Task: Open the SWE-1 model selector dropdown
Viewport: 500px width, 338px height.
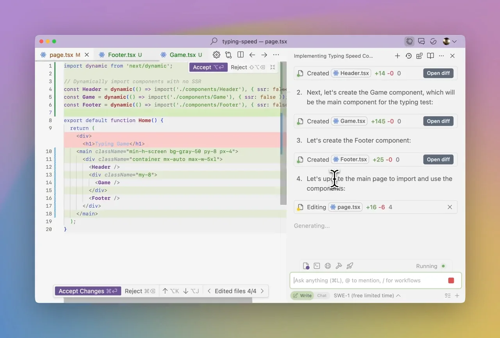Action: point(367,295)
